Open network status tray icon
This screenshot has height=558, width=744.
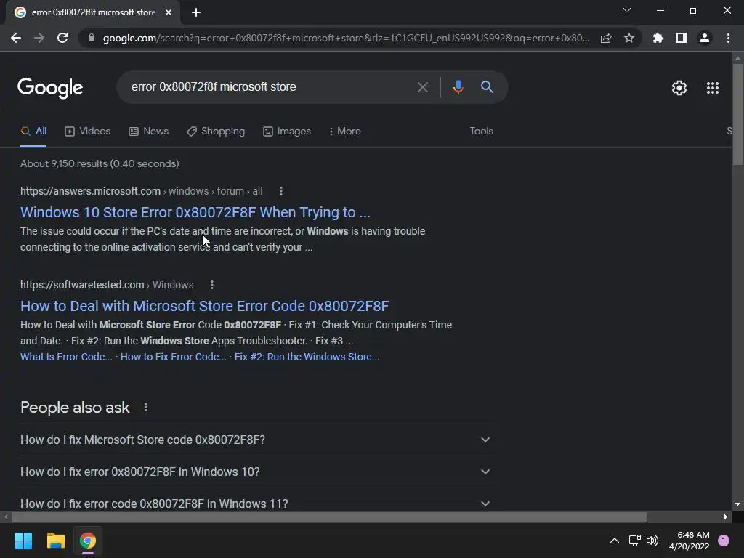point(634,541)
